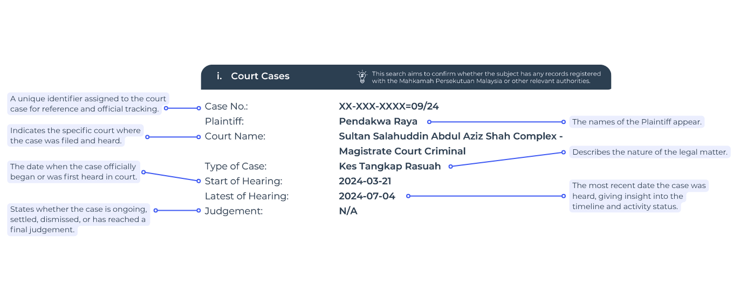Click the 'ongoing, settled, dismissed' judgement note

pyautogui.click(x=79, y=219)
